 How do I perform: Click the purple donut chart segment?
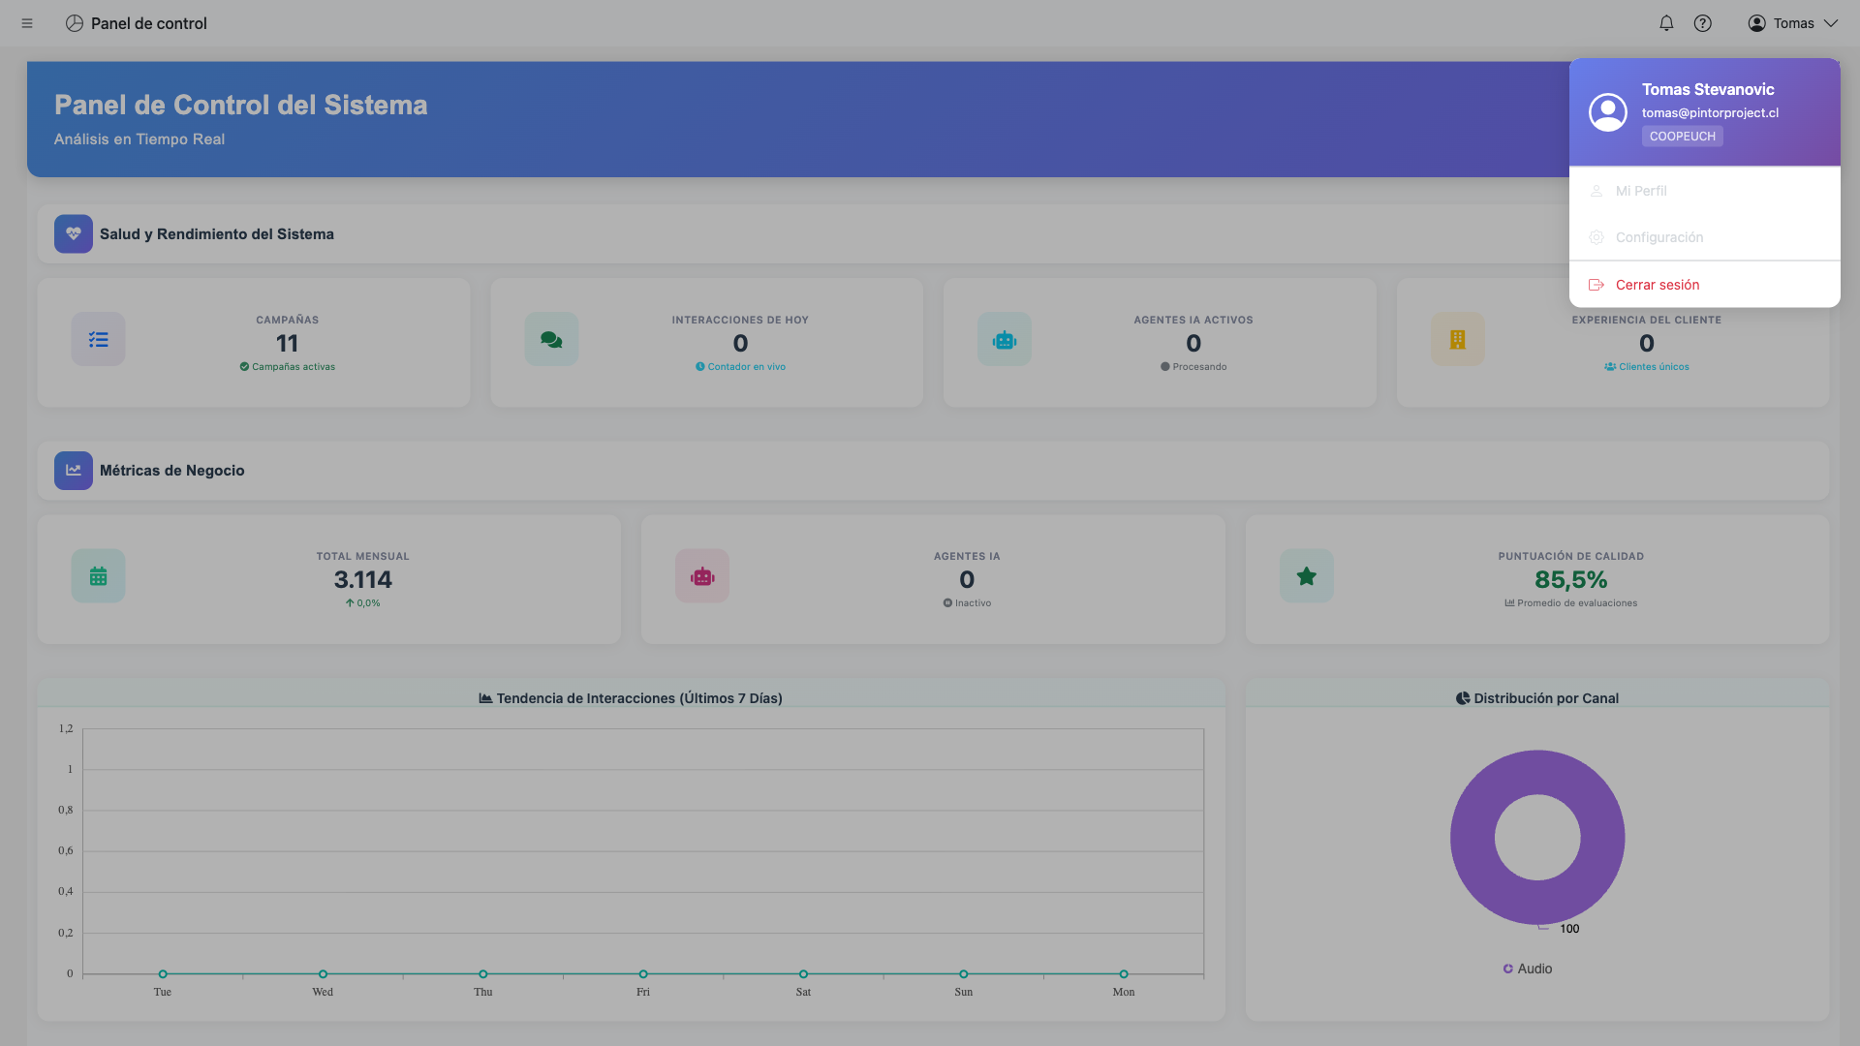click(1472, 838)
